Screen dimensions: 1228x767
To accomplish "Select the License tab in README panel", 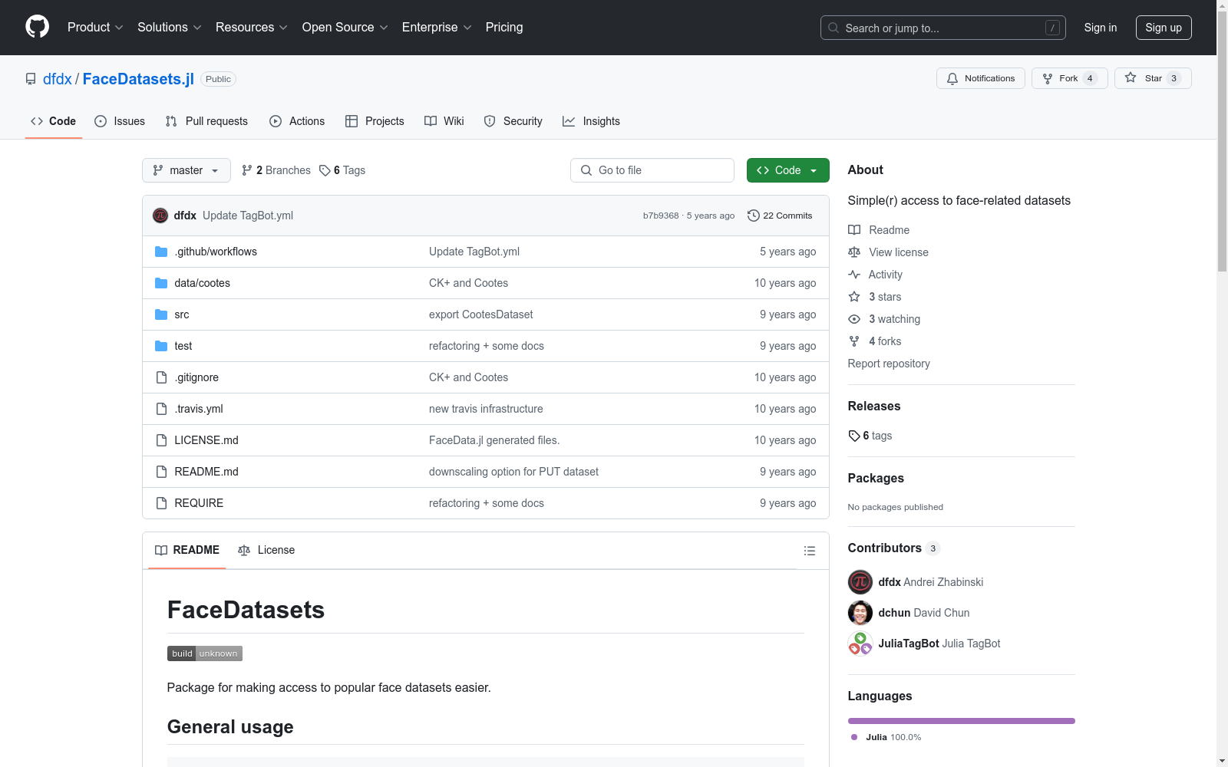I will point(266,550).
